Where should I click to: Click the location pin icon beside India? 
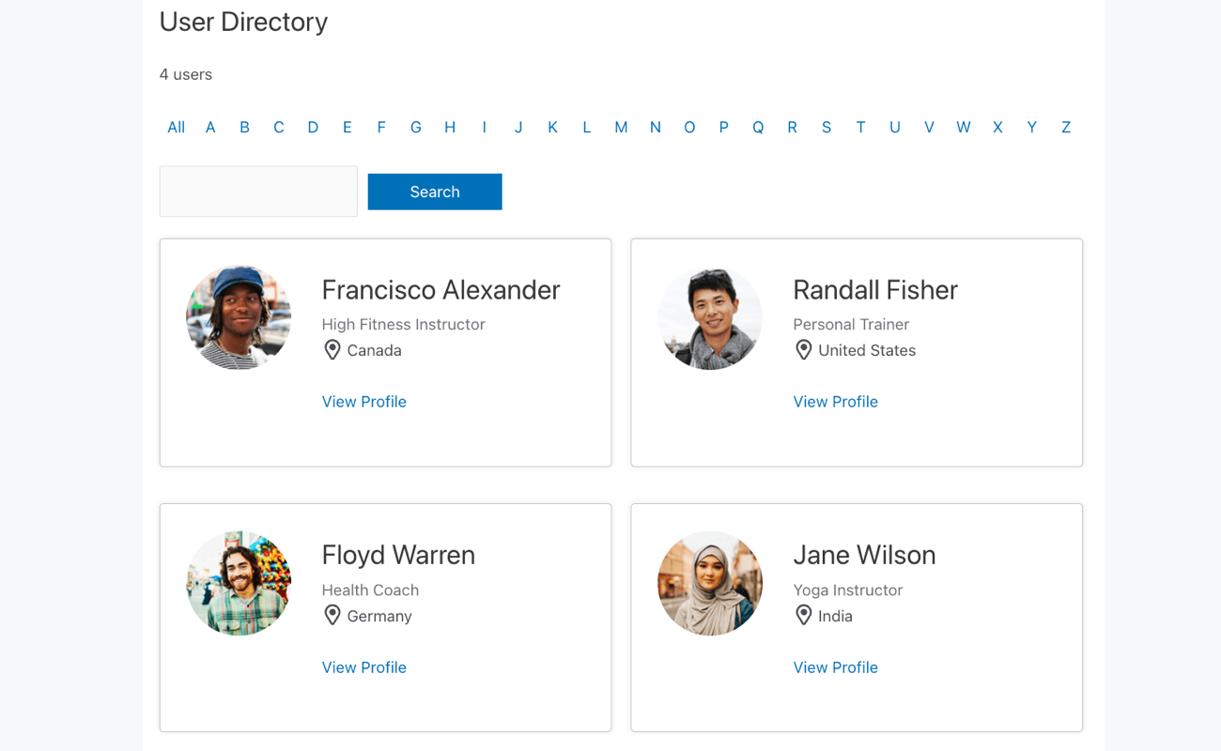[x=804, y=616]
